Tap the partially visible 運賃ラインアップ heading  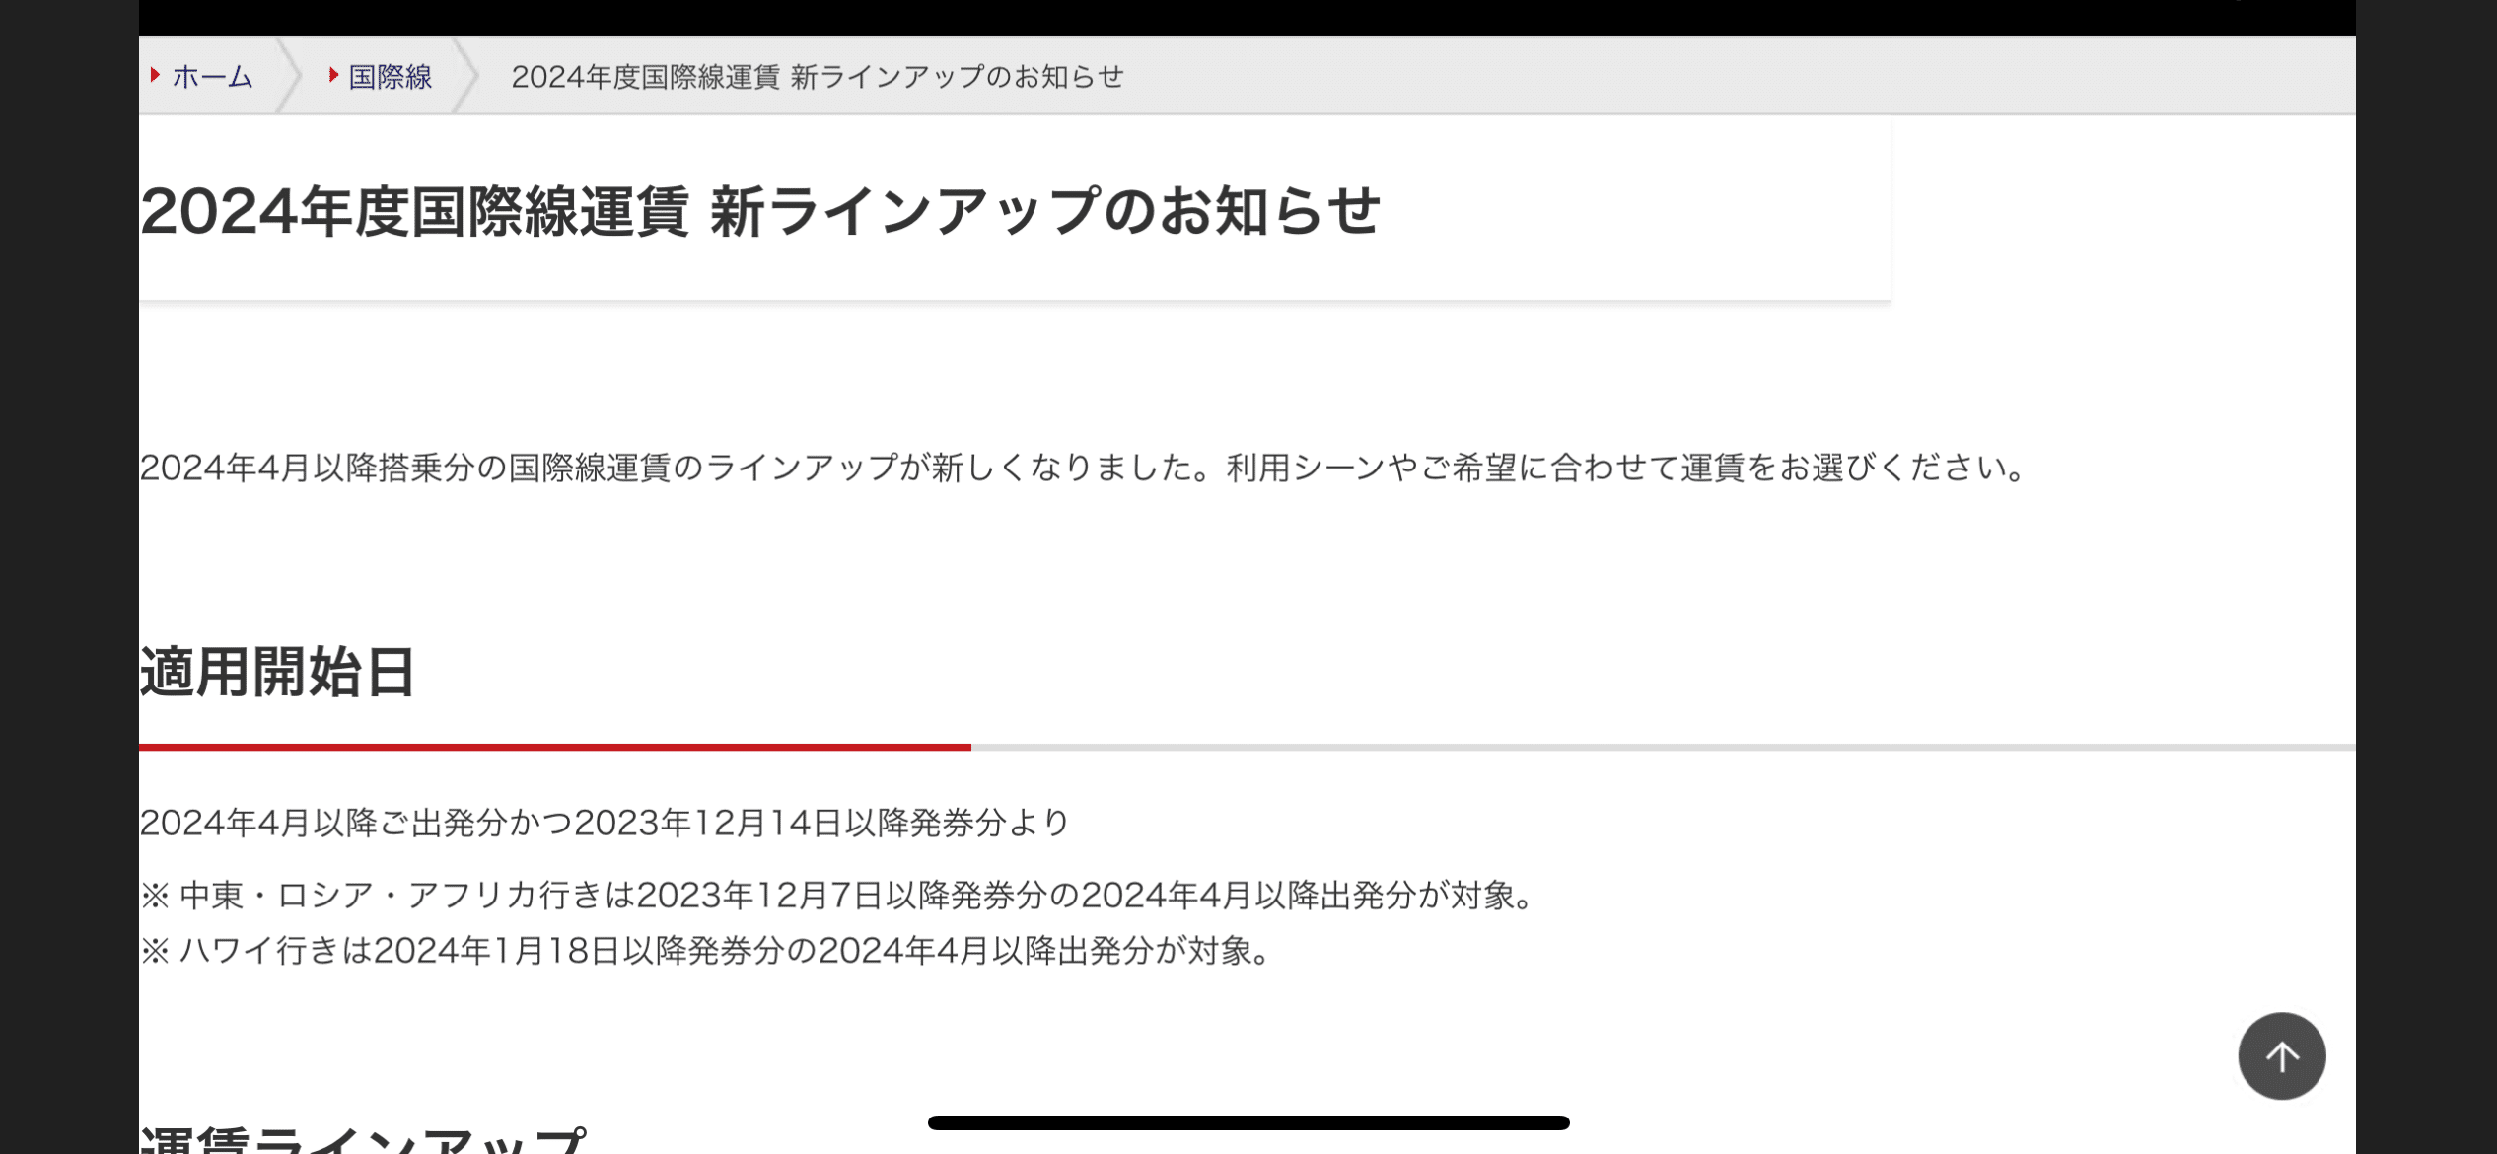364,1139
